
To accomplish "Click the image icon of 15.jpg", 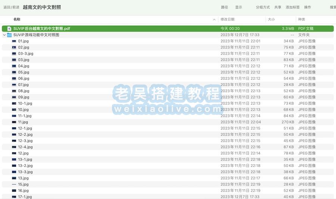I will (x=14, y=184).
